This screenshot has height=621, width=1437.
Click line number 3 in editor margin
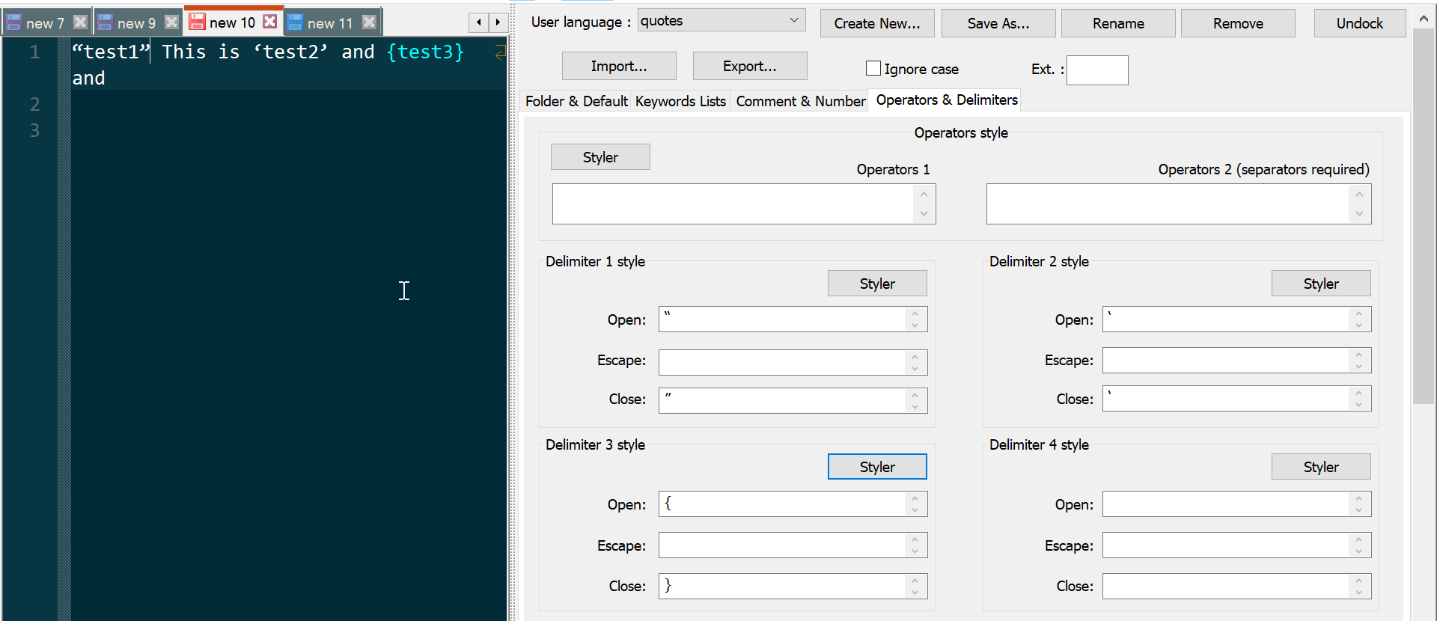tap(34, 130)
